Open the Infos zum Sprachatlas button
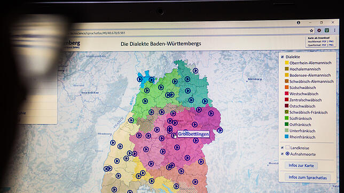This screenshot has width=344, height=193. tap(308, 178)
